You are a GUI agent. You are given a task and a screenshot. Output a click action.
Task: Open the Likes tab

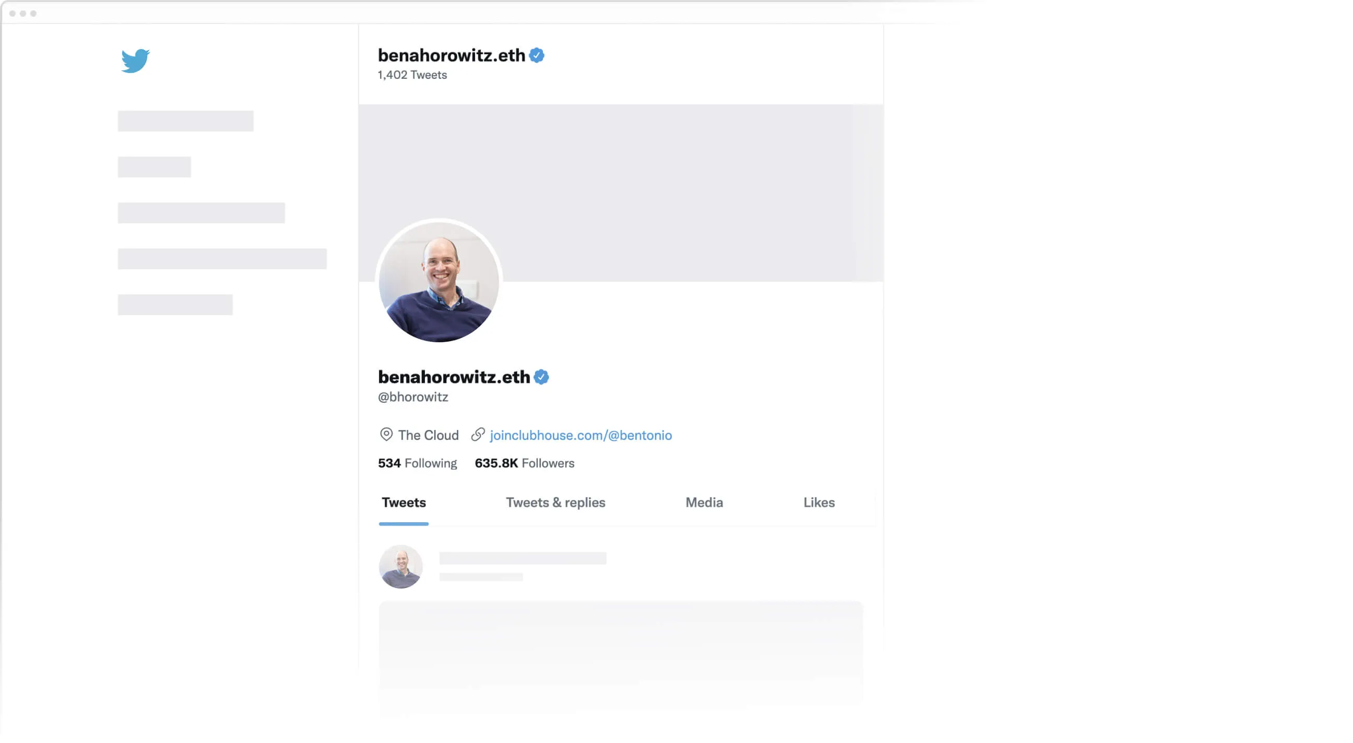click(820, 503)
